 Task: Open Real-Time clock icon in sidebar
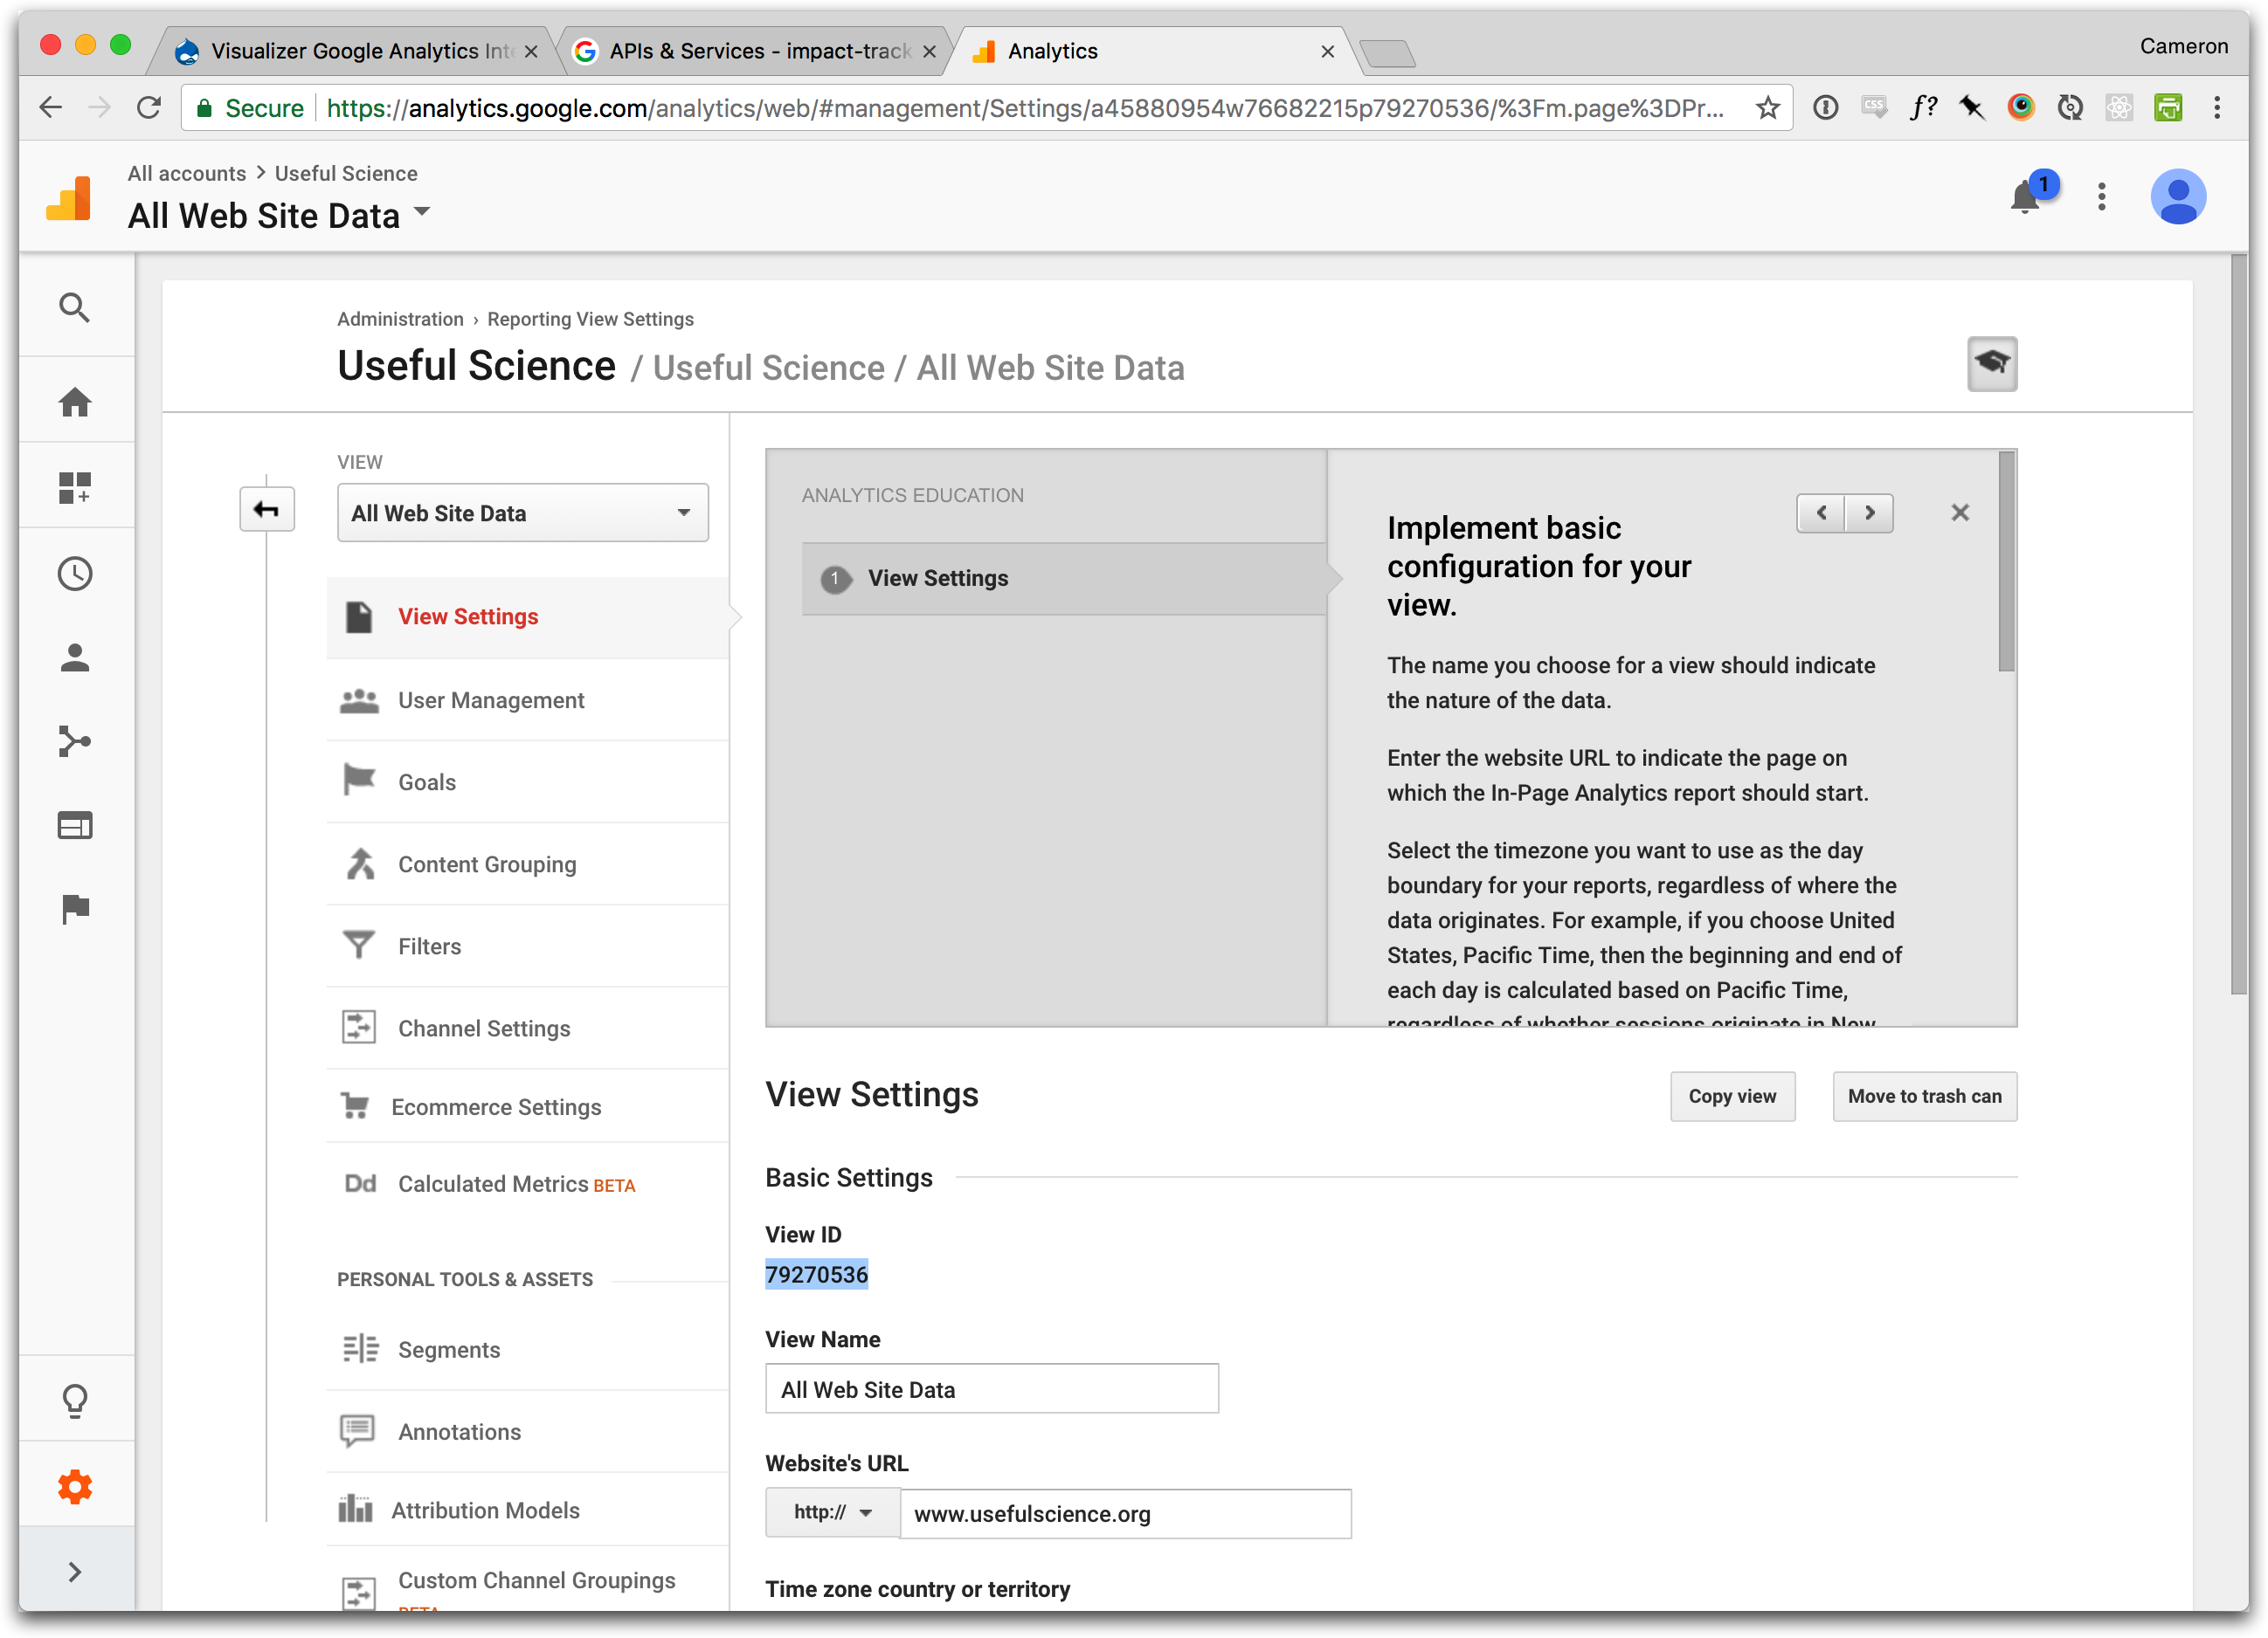75,574
